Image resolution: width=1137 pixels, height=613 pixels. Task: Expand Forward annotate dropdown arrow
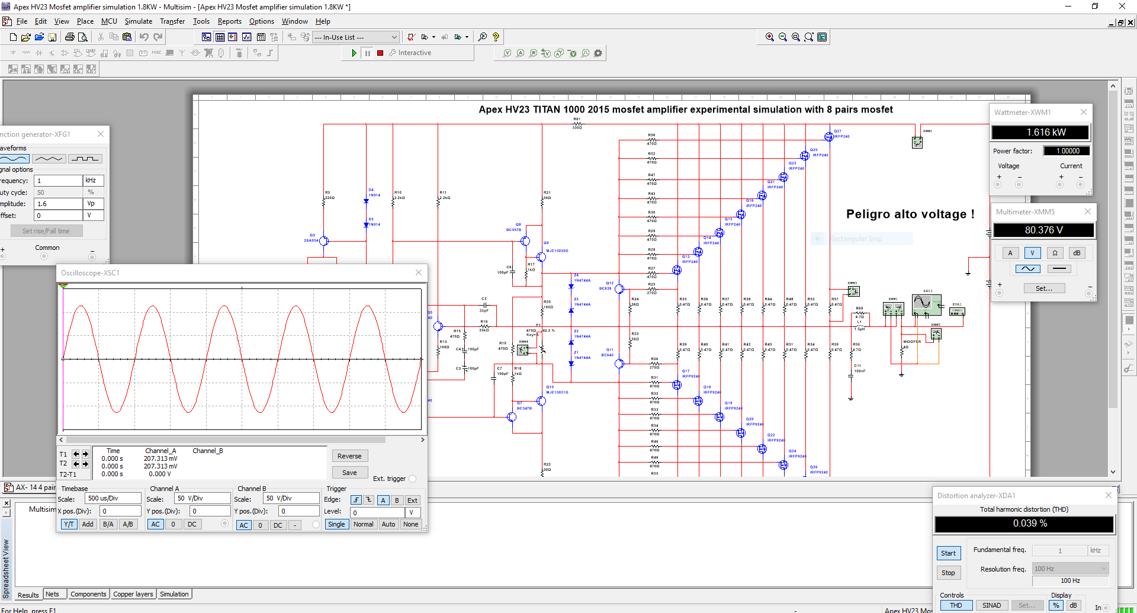[x=467, y=37]
